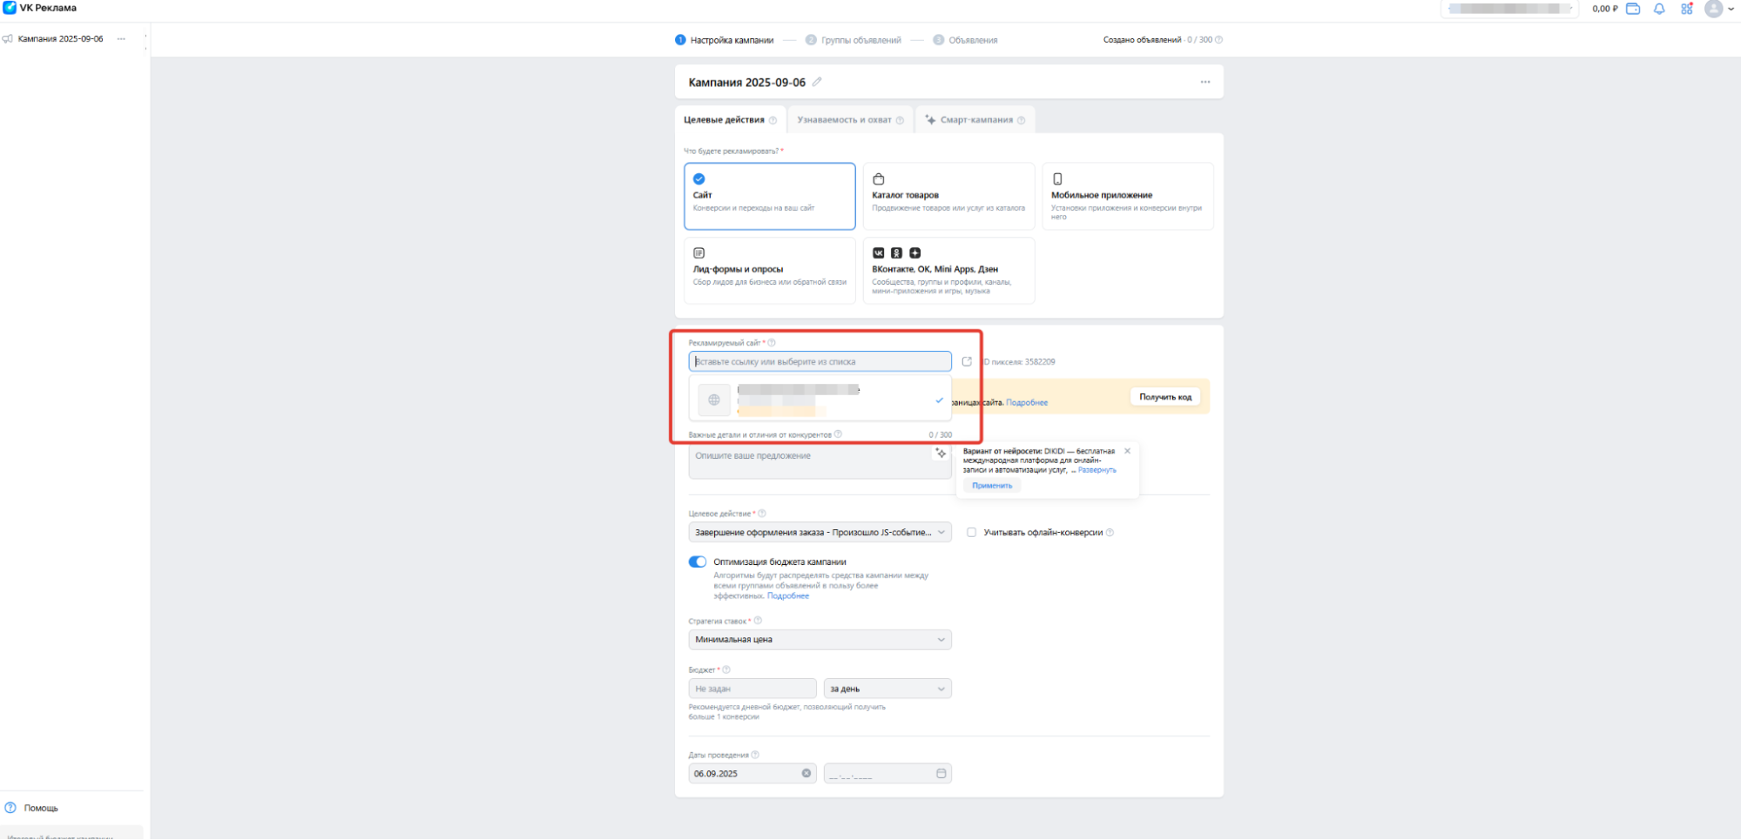This screenshot has height=840, width=1741.
Task: Click pencil icon to rename campaign
Action: point(817,82)
